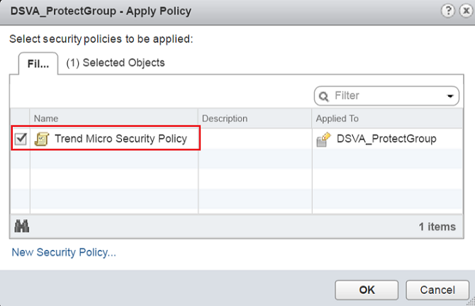Screen dimensions: 475x306
Task: Select the Trend Micro Security Policy row name
Action: click(121, 139)
